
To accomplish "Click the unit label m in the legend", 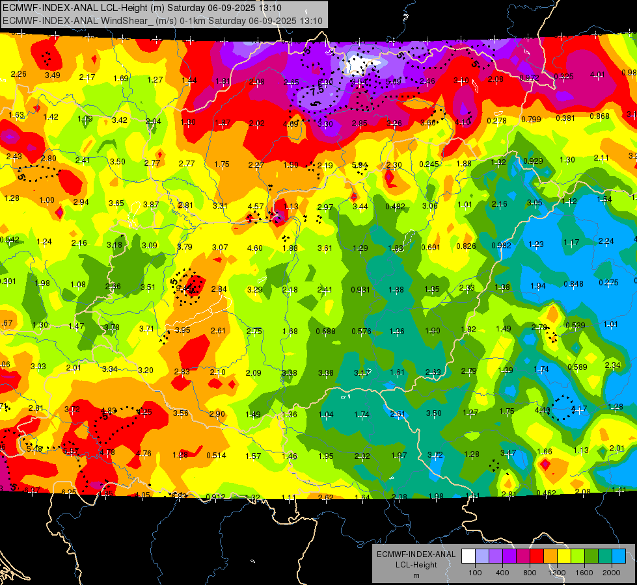I will click(x=416, y=576).
